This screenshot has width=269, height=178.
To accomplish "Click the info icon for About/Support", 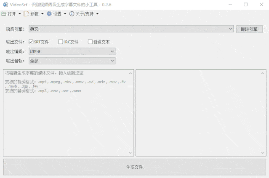I will 72,14.
